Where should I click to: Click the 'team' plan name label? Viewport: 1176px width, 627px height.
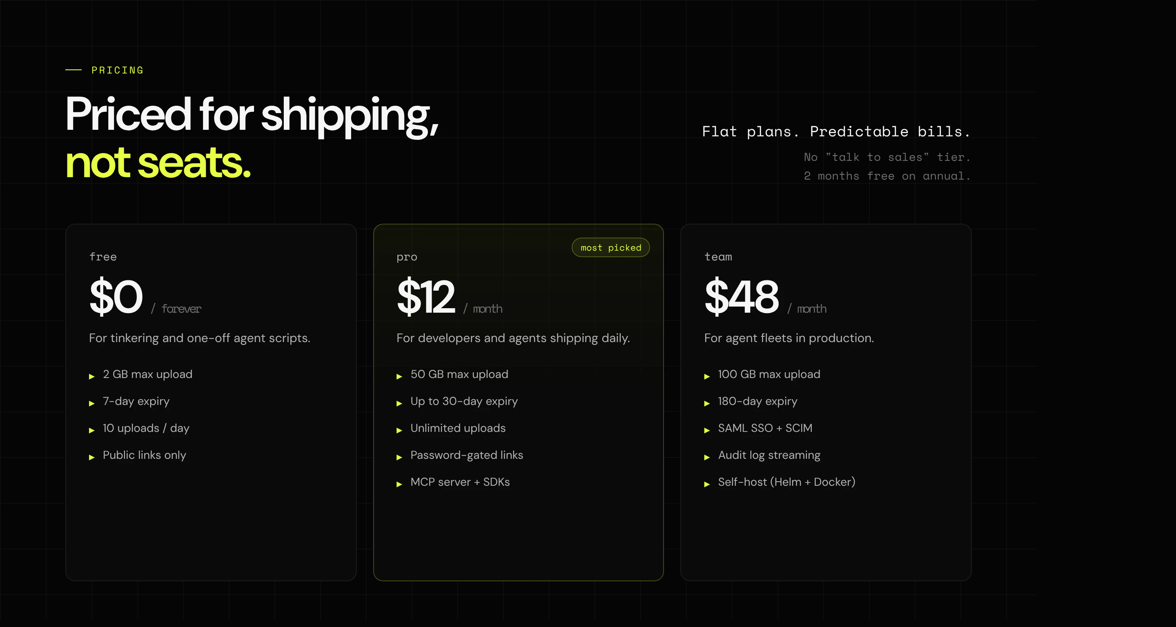tap(718, 256)
